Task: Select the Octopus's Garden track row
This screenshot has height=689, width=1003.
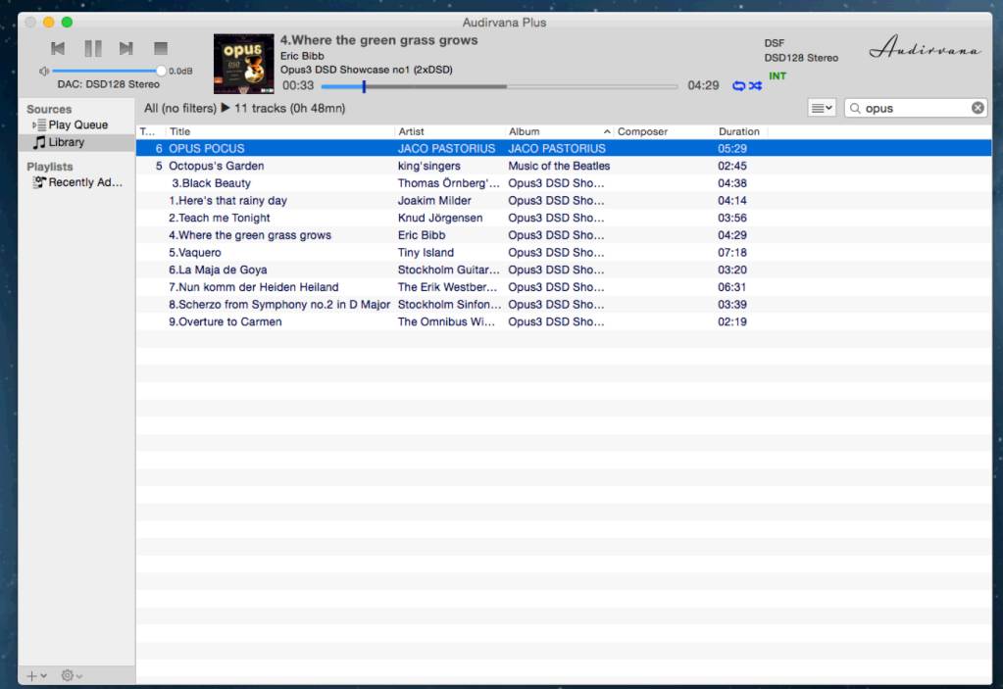Action: pyautogui.click(x=563, y=167)
